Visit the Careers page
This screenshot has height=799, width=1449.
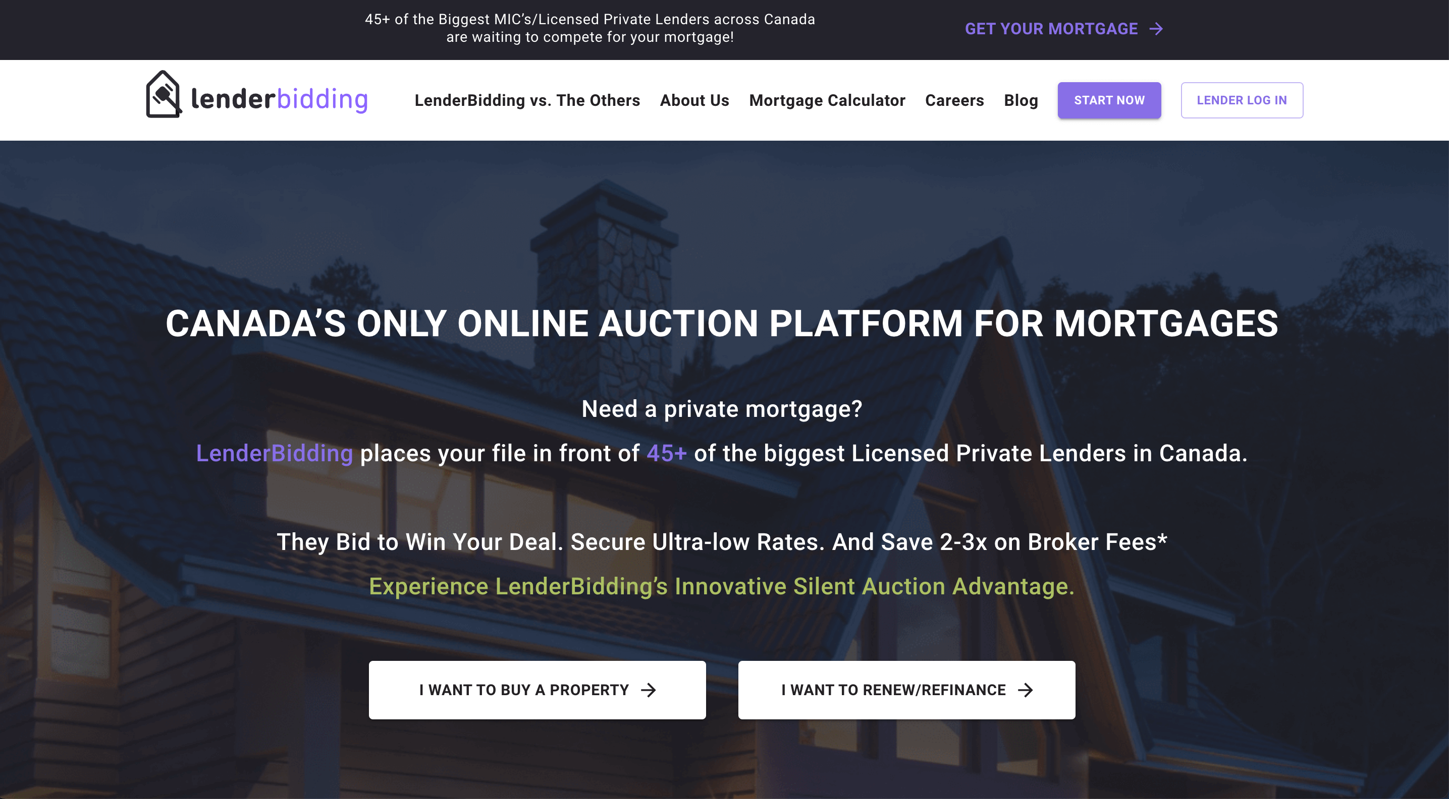[x=954, y=100]
